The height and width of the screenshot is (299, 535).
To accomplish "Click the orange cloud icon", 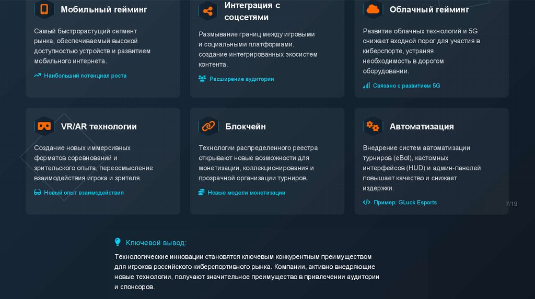I will click(373, 9).
